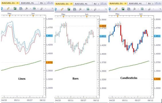Screen dimensions: 162x103
Task: Open the pitchfork tool dropdown arrow in Lines panel
Action: coord(30,9)
